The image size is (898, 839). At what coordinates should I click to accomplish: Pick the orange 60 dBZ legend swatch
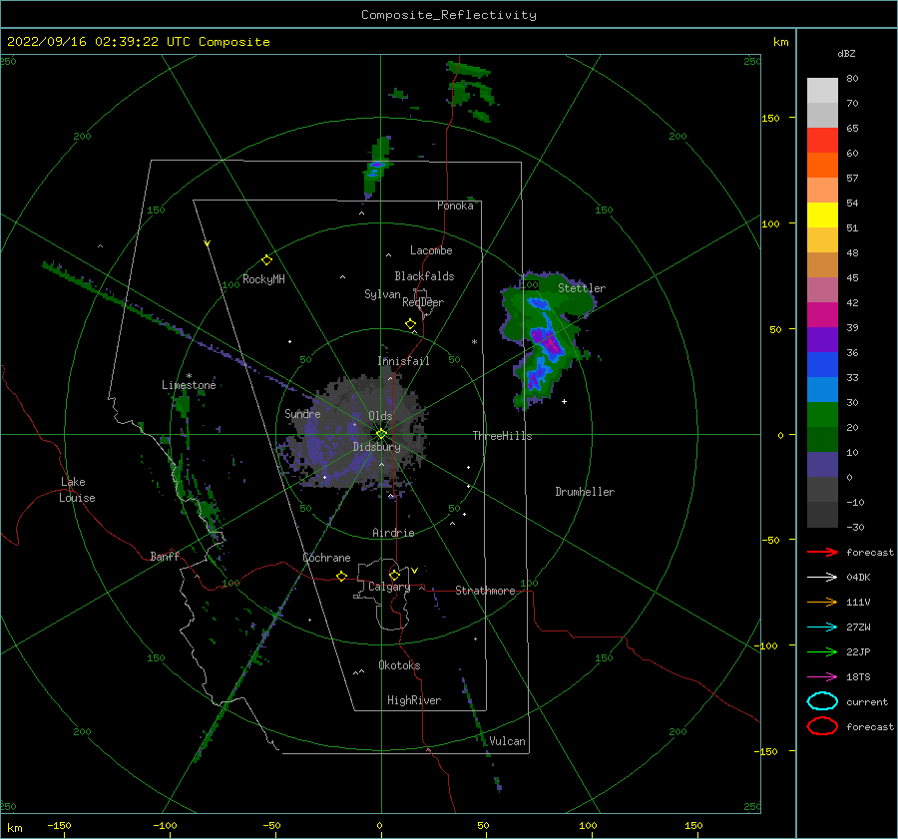pyautogui.click(x=822, y=165)
